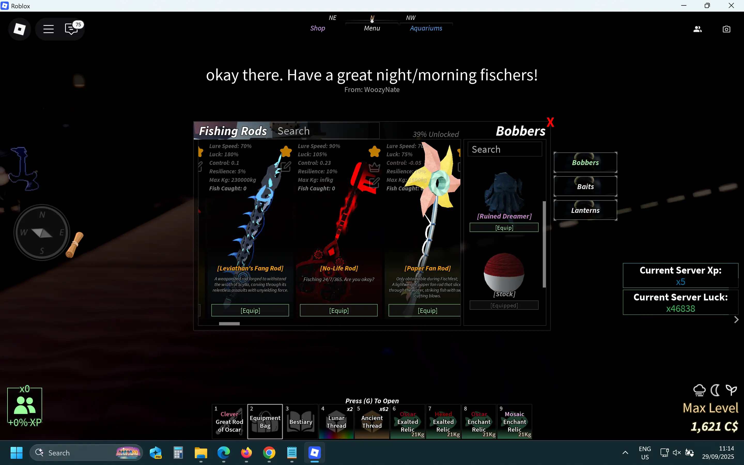Select the Aquariums compass destination
The width and height of the screenshot is (744, 465).
426,28
